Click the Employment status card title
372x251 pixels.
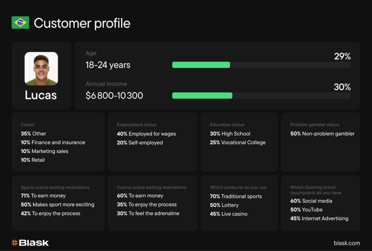click(137, 125)
